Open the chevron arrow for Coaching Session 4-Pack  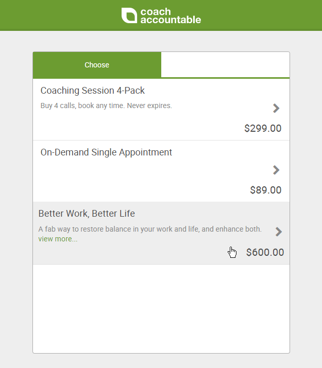(276, 109)
